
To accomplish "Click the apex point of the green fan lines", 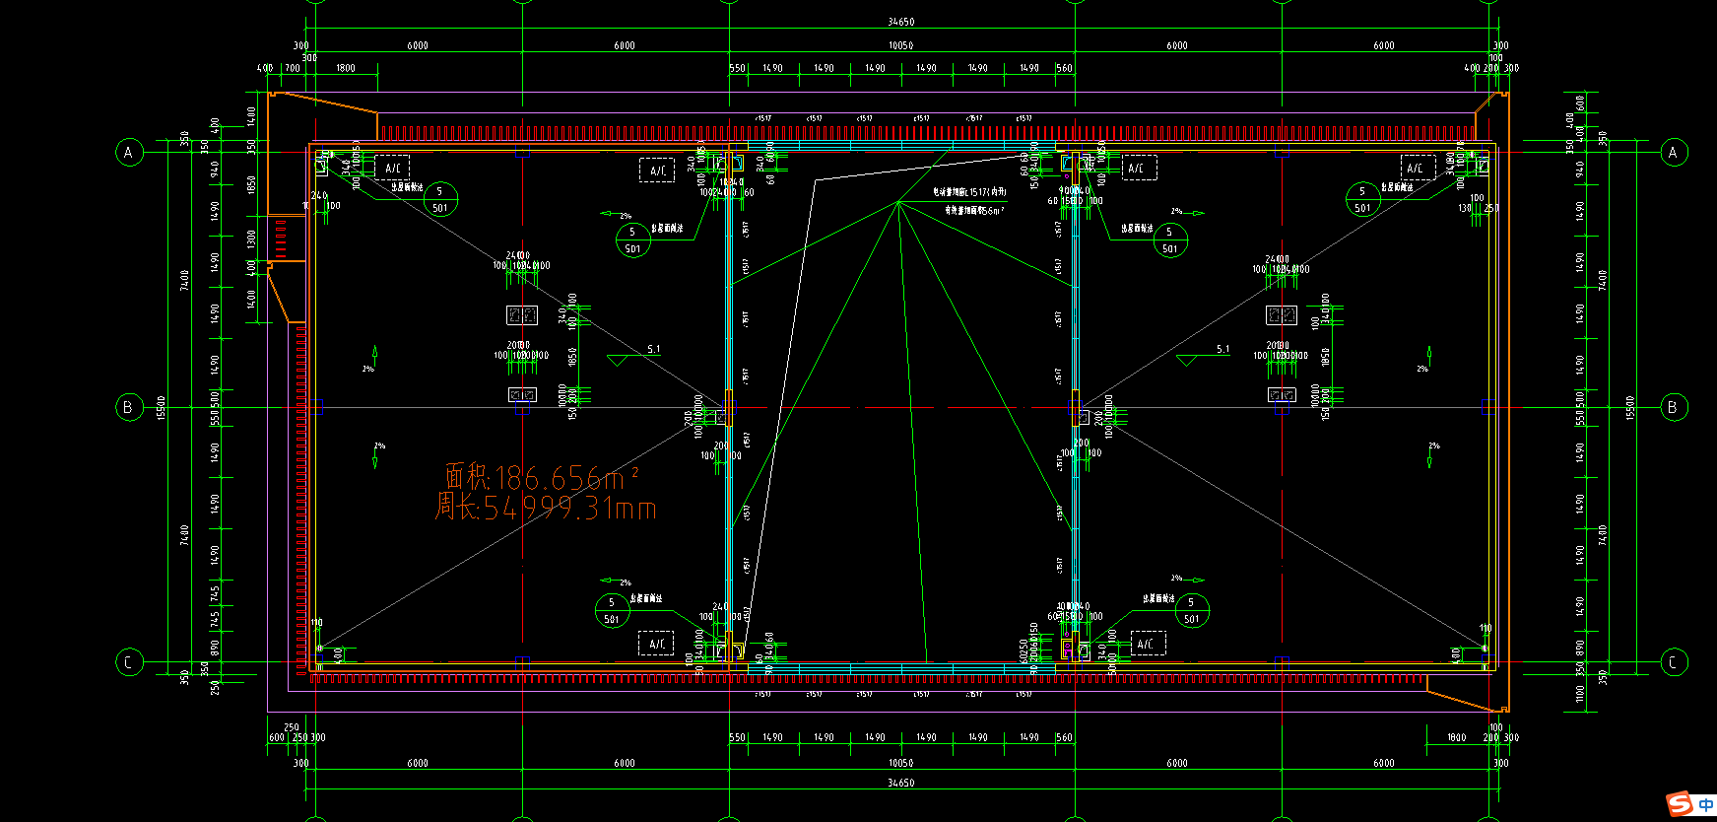I will pyautogui.click(x=897, y=202).
